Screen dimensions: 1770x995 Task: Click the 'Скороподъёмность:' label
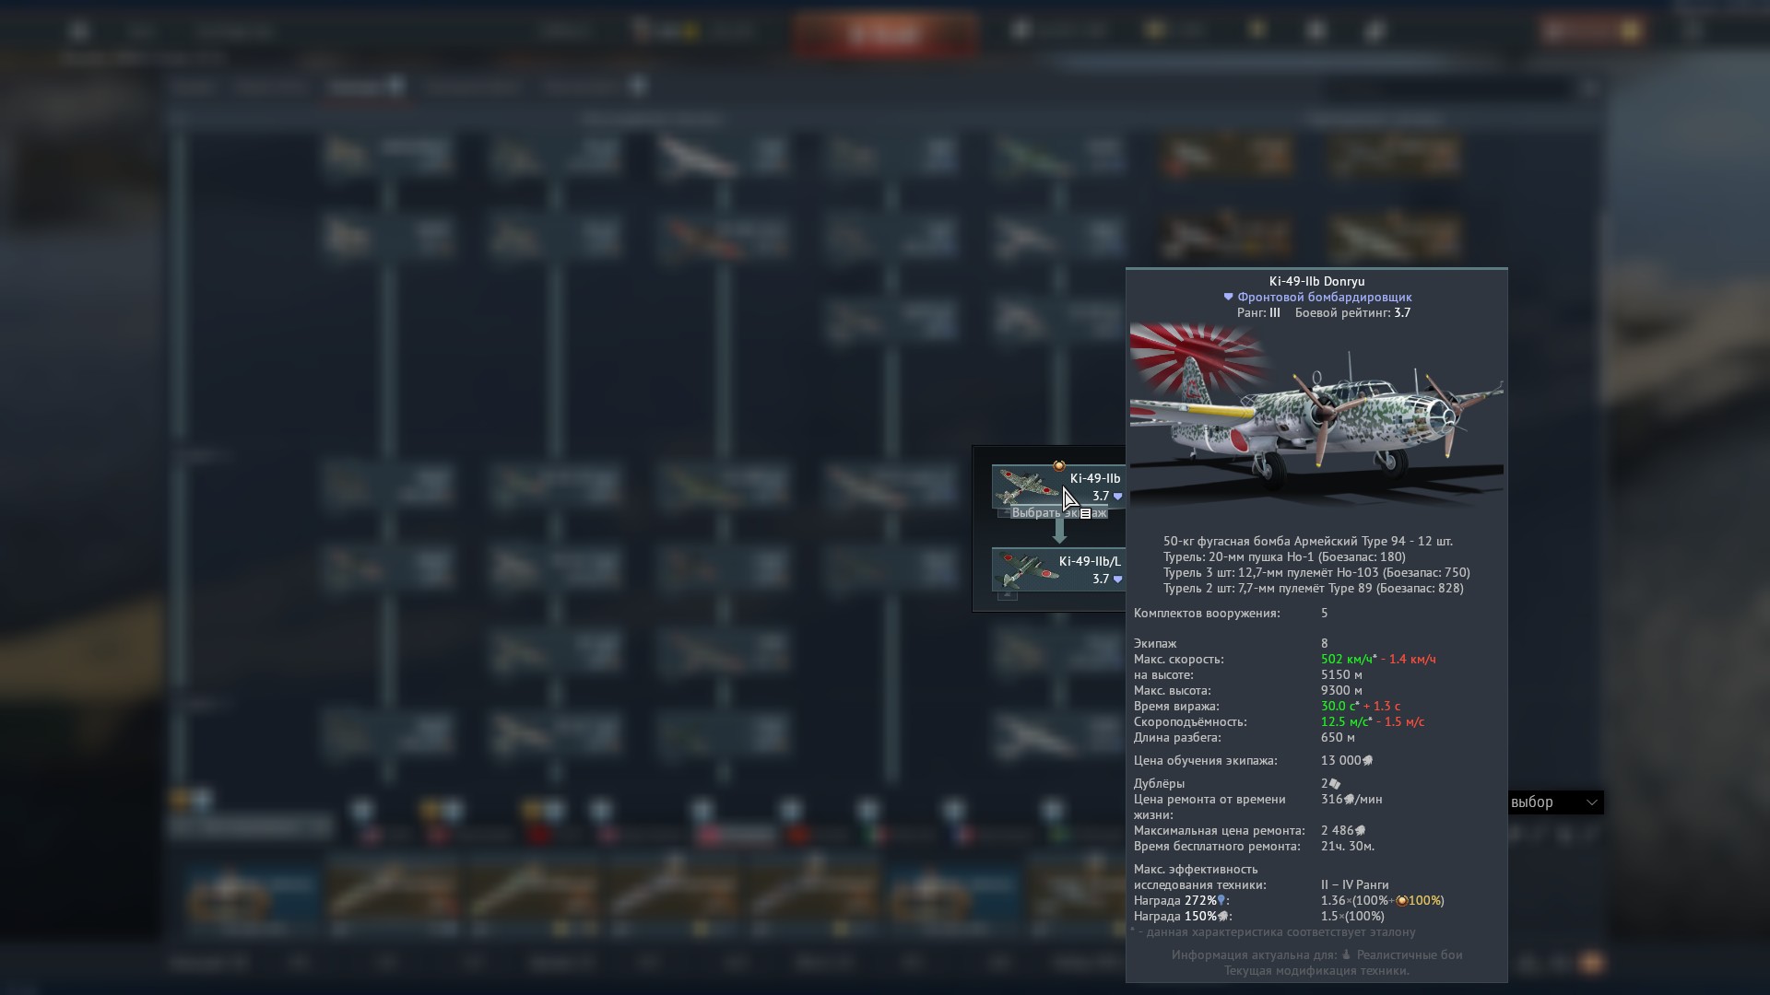1190,721
